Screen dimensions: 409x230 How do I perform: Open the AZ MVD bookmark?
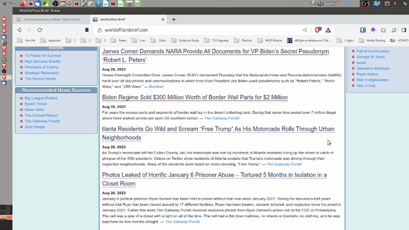tap(399, 41)
